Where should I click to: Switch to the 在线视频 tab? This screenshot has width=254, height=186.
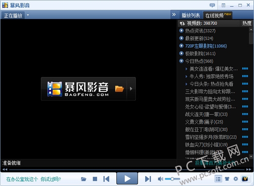(218, 15)
